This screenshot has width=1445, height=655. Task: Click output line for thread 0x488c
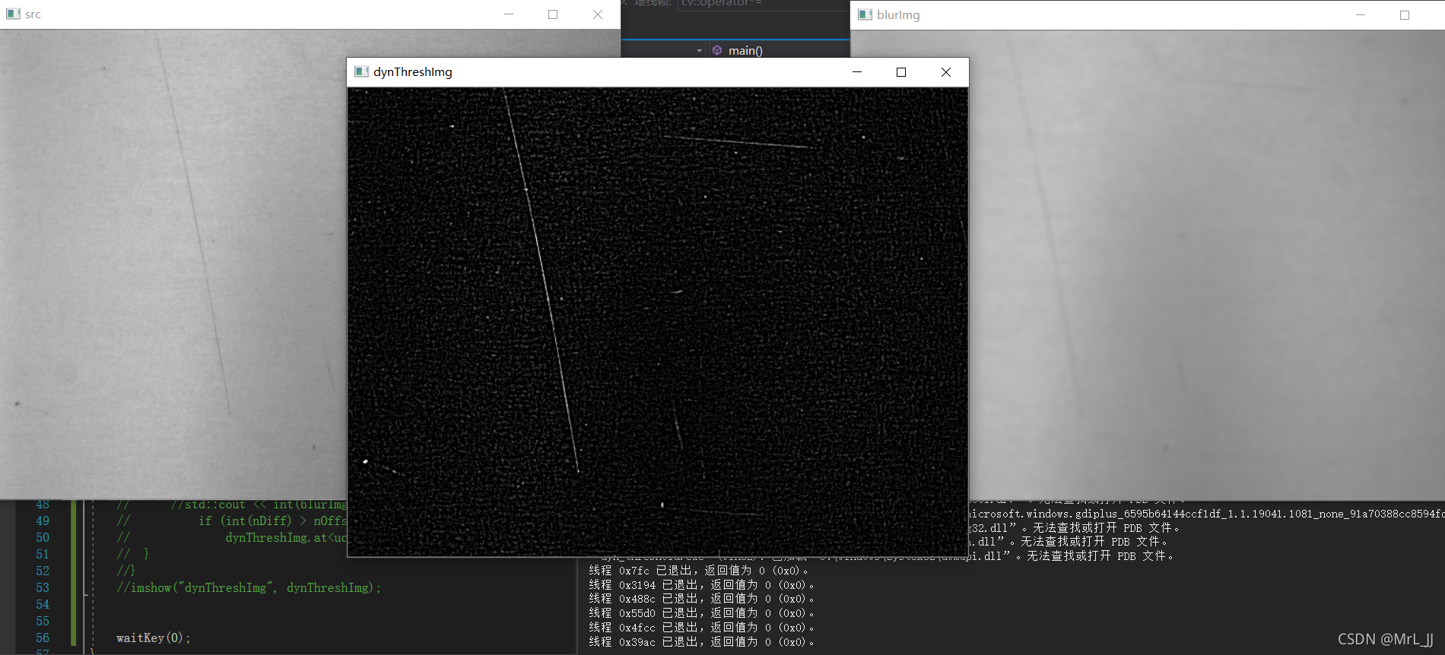click(701, 599)
